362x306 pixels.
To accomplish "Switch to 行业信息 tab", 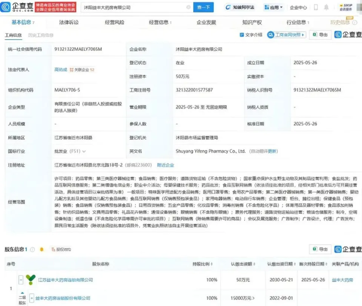I will pos(298,22).
